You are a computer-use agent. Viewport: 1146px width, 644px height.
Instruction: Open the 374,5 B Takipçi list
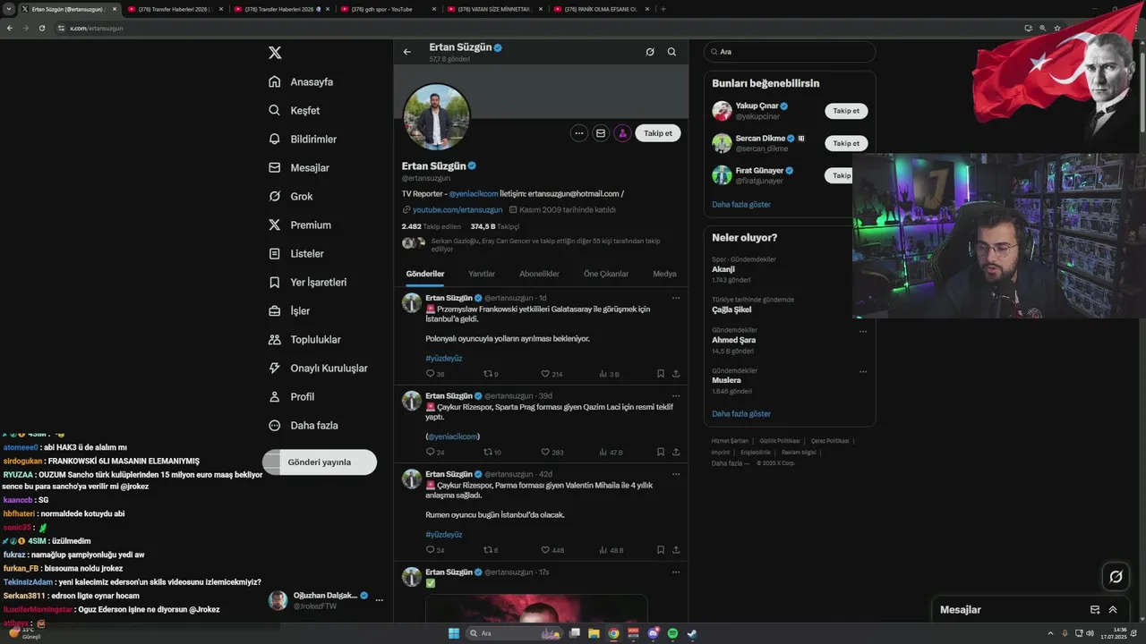[x=494, y=227]
